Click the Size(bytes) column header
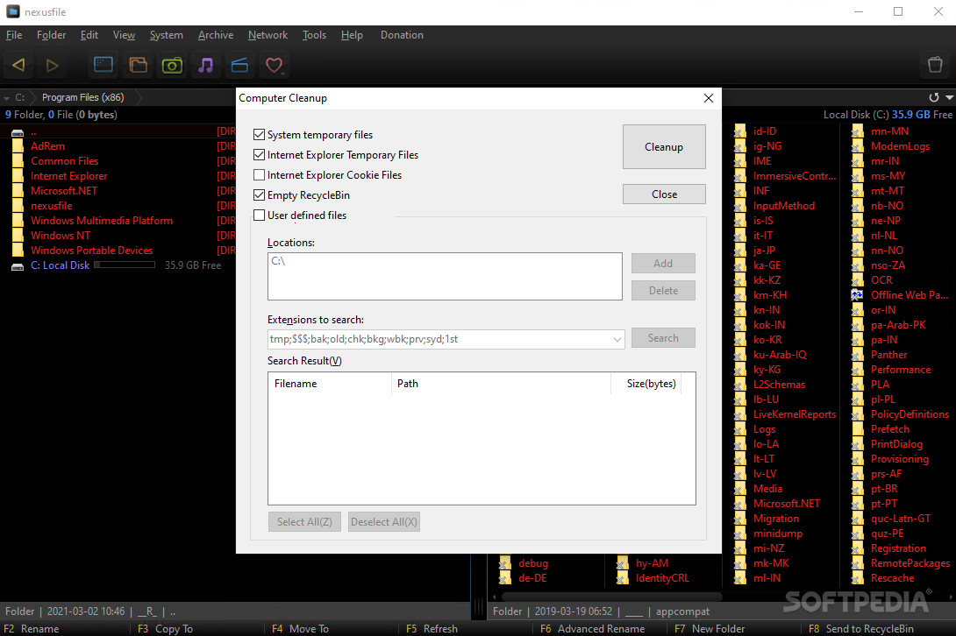The image size is (956, 636). (646, 384)
